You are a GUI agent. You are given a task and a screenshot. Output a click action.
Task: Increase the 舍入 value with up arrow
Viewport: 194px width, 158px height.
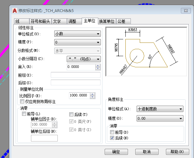(x=98, y=66)
